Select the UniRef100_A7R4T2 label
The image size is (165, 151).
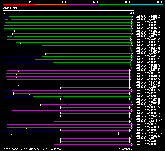pyautogui.click(x=148, y=62)
